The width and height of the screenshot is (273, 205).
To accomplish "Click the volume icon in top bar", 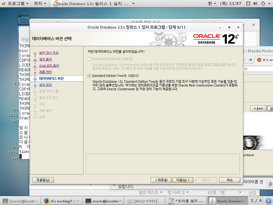I will [x=255, y=3].
